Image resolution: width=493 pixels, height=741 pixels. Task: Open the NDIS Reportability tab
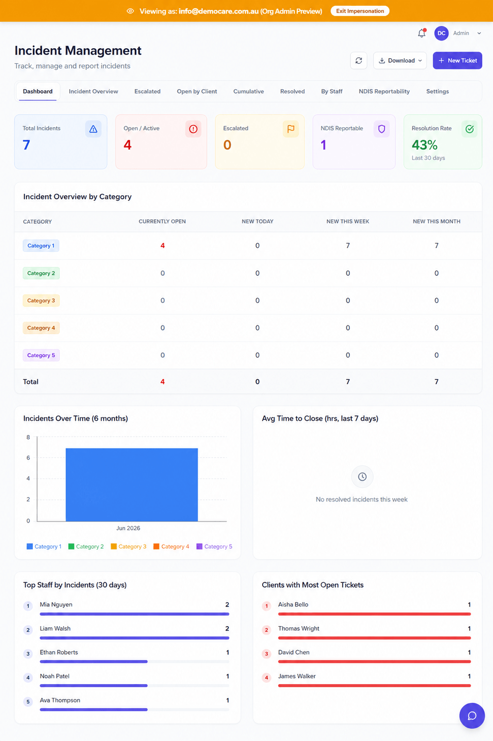point(384,91)
